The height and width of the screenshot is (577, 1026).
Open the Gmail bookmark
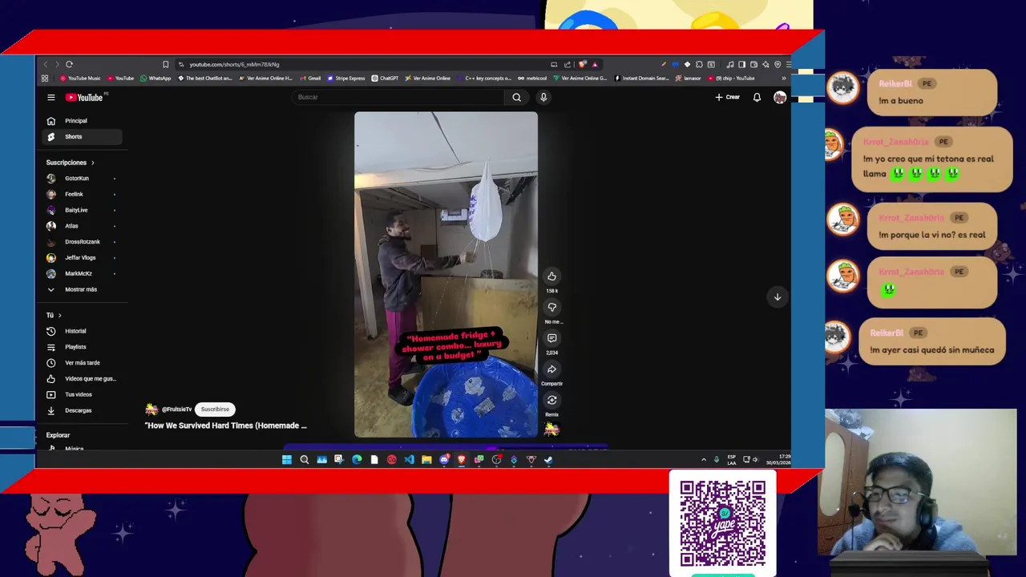[311, 79]
